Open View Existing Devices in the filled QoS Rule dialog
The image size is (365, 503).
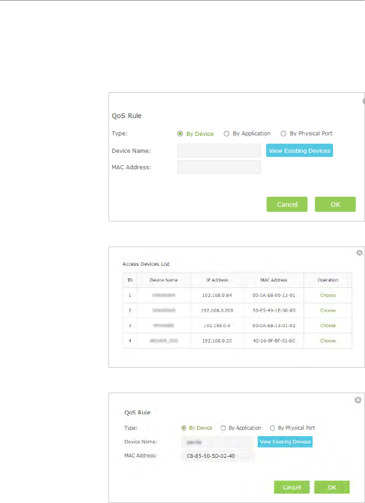pos(285,442)
